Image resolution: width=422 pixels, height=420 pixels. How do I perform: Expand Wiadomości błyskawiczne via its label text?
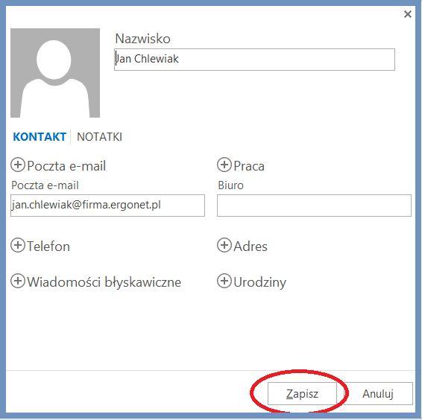click(x=104, y=282)
